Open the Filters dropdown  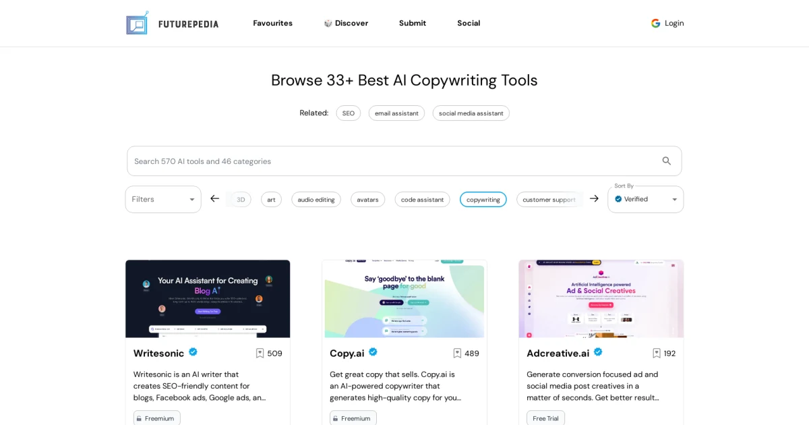tap(162, 199)
